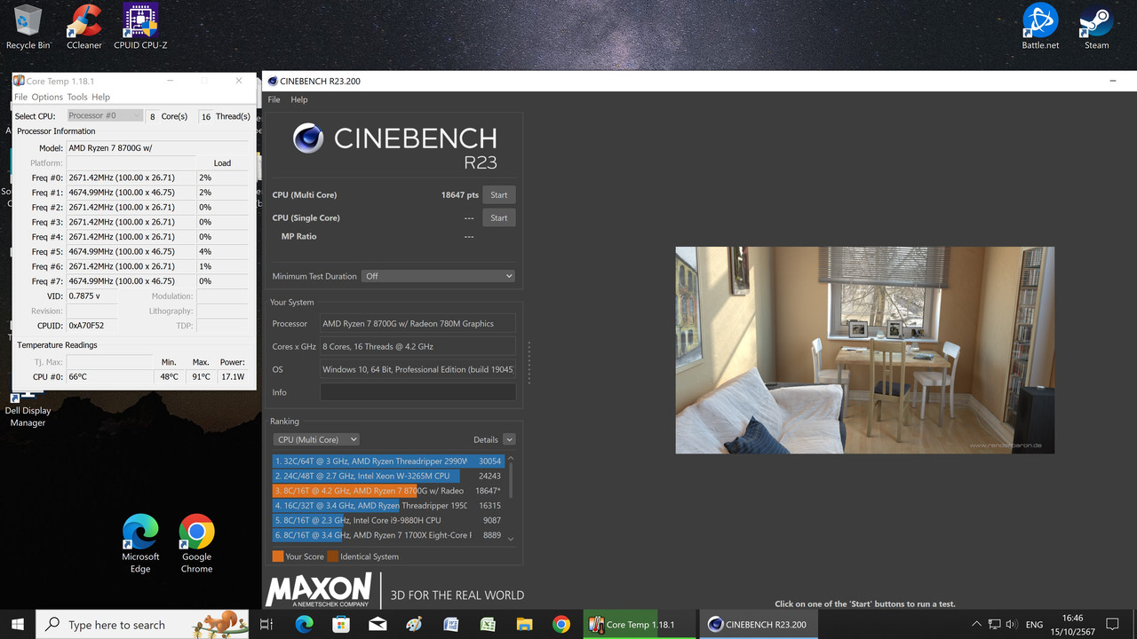Click the MAXON logo in Cinebench
This screenshot has height=639, width=1137.
click(318, 590)
